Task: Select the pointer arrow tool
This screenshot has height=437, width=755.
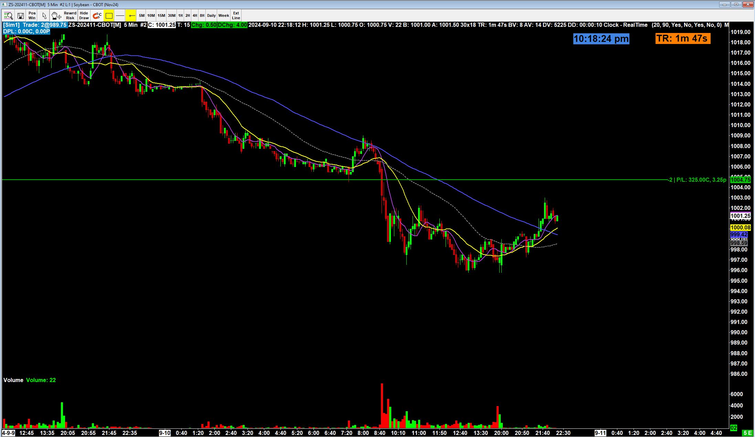Action: point(44,15)
